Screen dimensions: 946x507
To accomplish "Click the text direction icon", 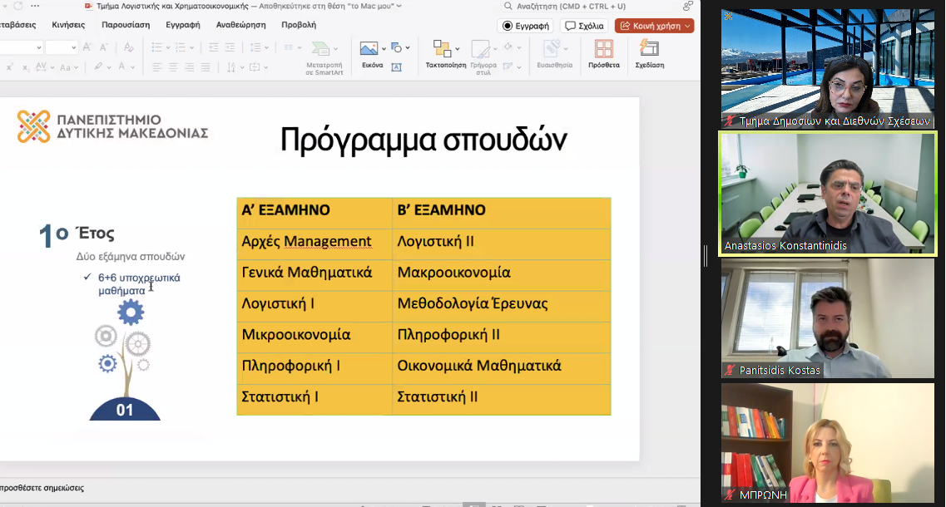I will click(231, 67).
